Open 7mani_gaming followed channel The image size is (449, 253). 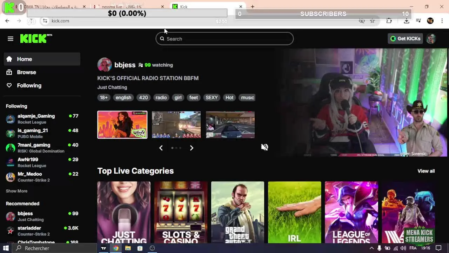42,148
